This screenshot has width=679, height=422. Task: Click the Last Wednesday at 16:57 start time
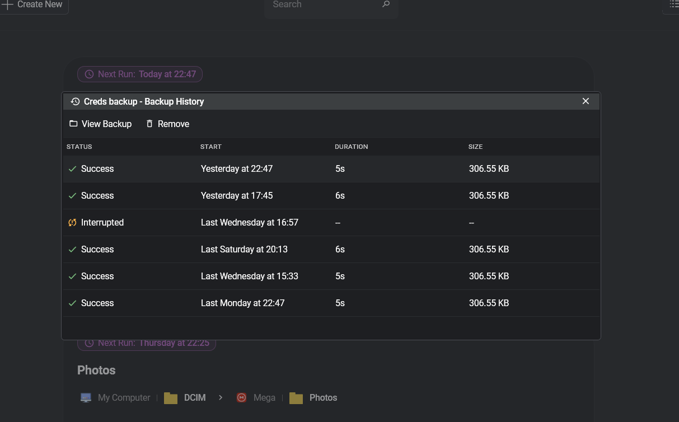250,222
